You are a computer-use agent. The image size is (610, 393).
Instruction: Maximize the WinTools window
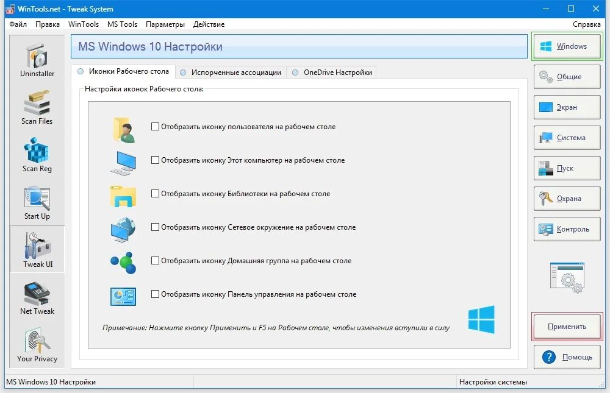coord(571,9)
